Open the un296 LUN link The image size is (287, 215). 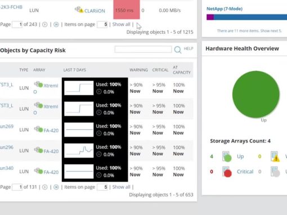[7, 147]
